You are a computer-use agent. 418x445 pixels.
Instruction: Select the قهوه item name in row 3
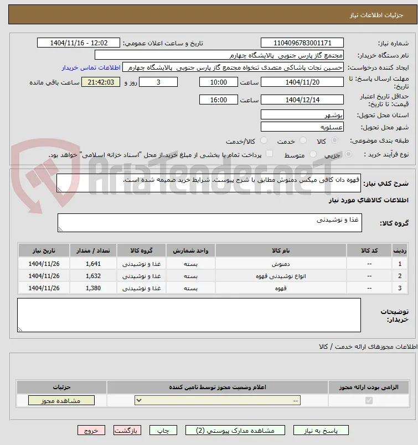[x=281, y=288]
